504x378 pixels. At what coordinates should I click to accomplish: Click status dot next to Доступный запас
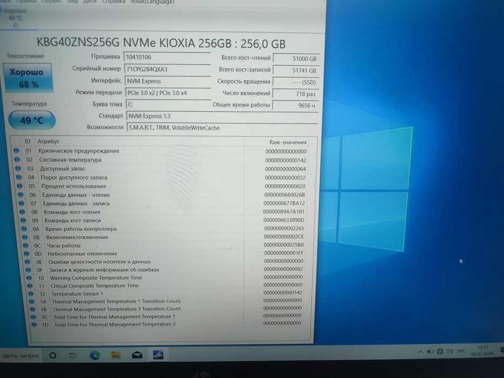point(18,168)
